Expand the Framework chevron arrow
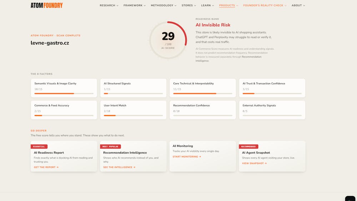The image size is (357, 201). click(145, 6)
